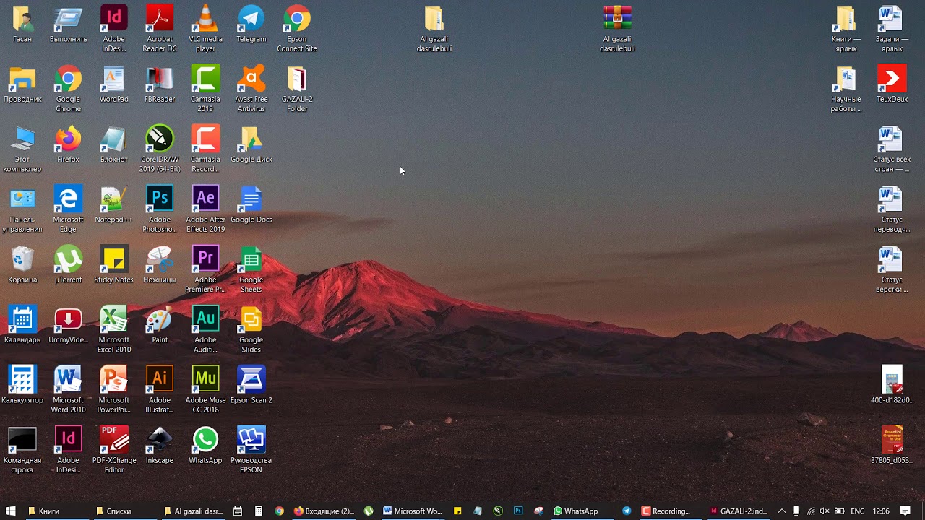
Task: Open the taskbar clock showing 12:06
Action: (881, 511)
